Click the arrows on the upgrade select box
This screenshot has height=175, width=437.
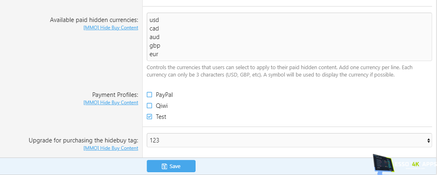428,140
